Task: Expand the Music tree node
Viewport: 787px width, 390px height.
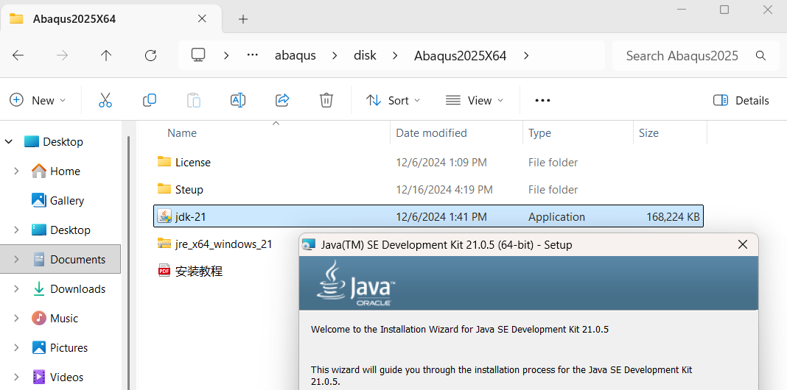Action: tap(16, 319)
